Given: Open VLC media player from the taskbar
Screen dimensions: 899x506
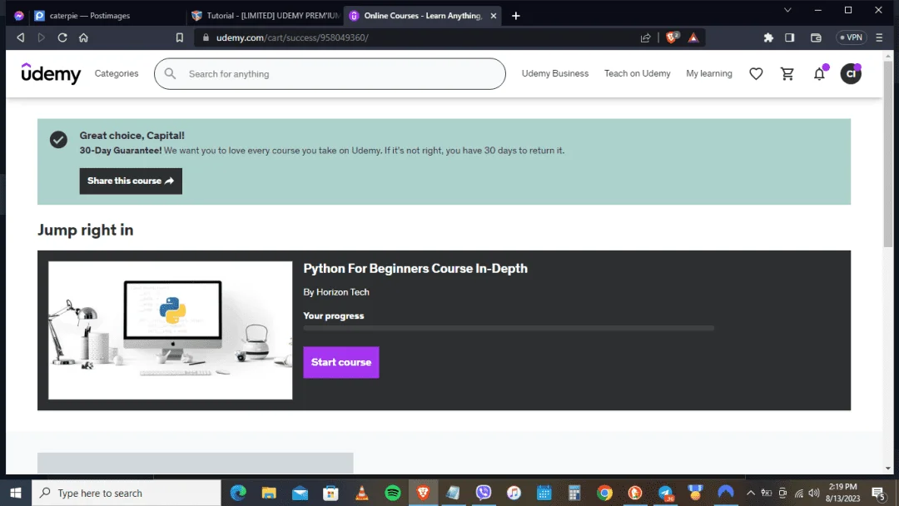Looking at the screenshot, I should pyautogui.click(x=362, y=493).
